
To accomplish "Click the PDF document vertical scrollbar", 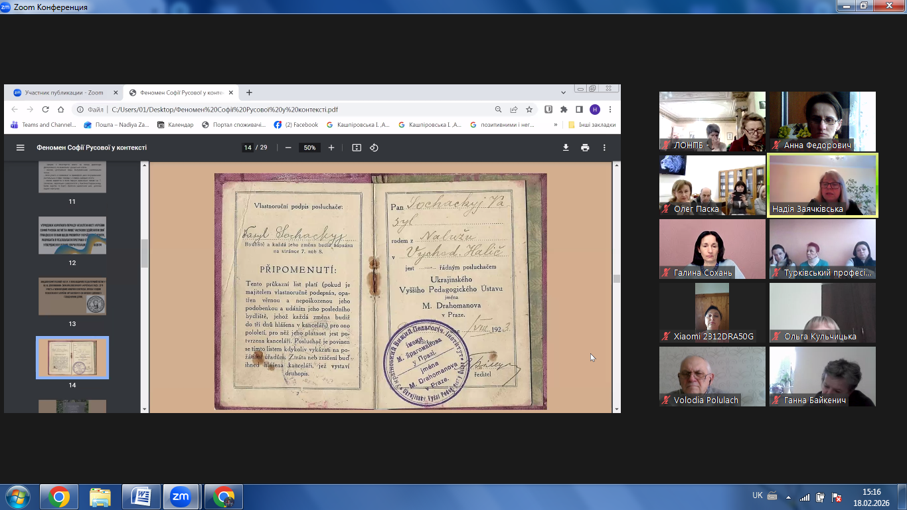I will pos(616,279).
